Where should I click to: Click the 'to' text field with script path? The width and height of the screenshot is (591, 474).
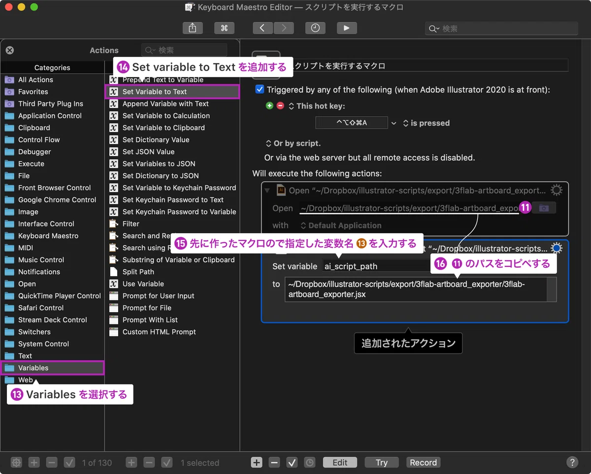click(x=416, y=289)
